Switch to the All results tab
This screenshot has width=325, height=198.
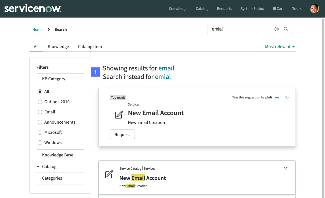click(36, 47)
